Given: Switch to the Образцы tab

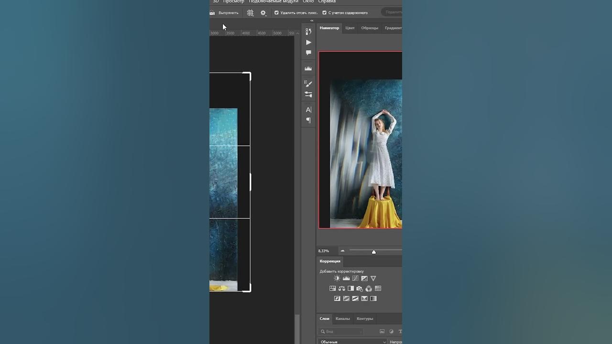Looking at the screenshot, I should click(x=370, y=28).
